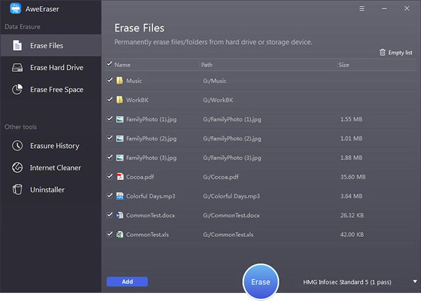421x302 pixels.
Task: Click the Music folder icon
Action: (x=120, y=80)
